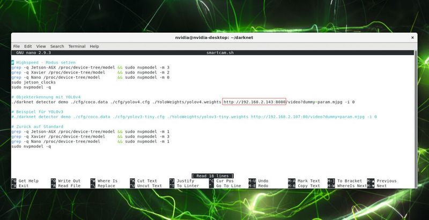The height and width of the screenshot is (220, 429).
Task: Open the View menu
Action: point(41,47)
